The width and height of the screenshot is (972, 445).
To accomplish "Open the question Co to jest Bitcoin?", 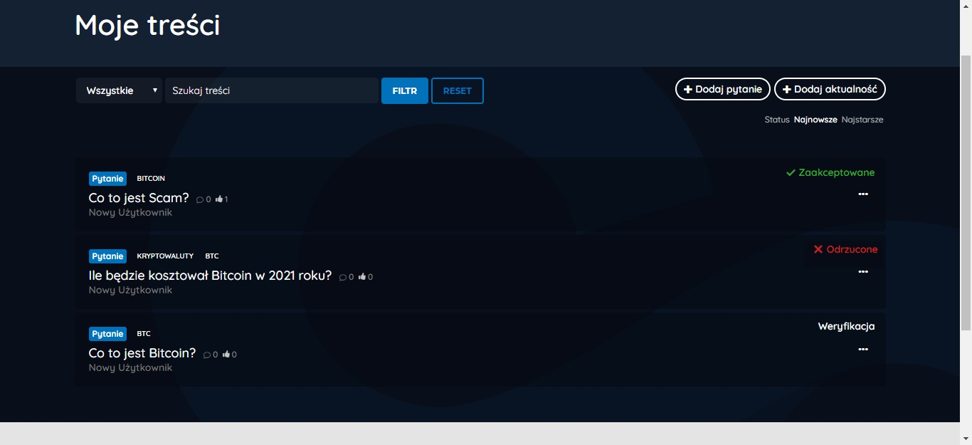I will pos(142,353).
